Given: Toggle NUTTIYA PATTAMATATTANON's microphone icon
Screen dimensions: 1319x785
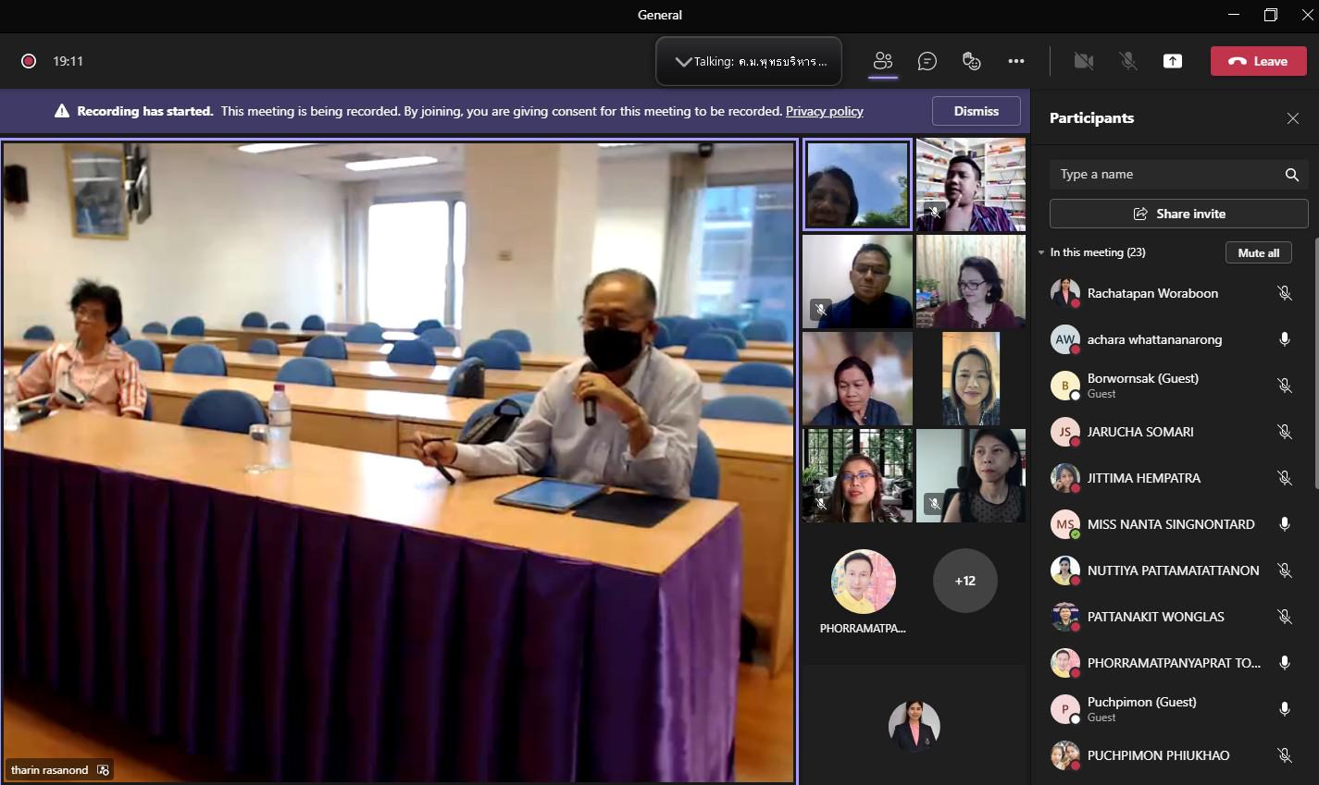Looking at the screenshot, I should (1285, 570).
